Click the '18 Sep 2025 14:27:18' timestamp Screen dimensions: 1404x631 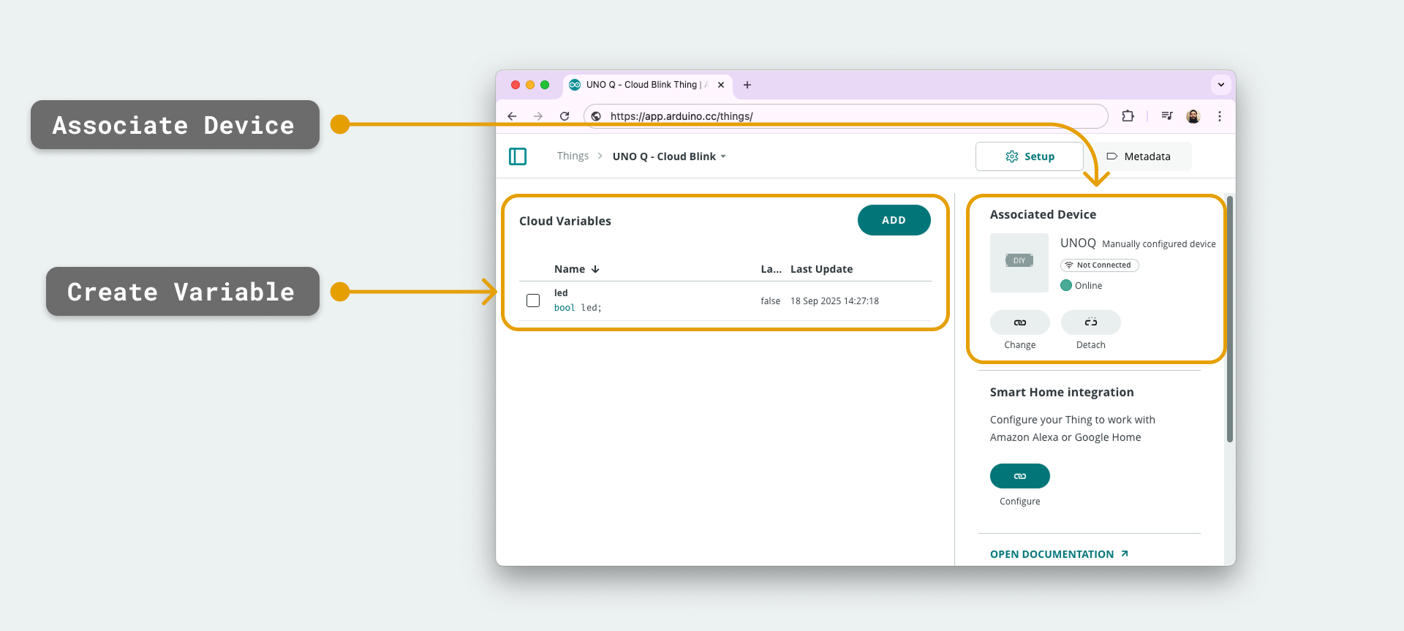pyautogui.click(x=834, y=301)
